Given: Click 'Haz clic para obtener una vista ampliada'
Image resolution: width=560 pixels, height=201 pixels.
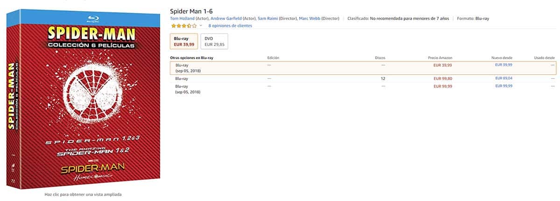Looking at the screenshot, I should [82, 194].
